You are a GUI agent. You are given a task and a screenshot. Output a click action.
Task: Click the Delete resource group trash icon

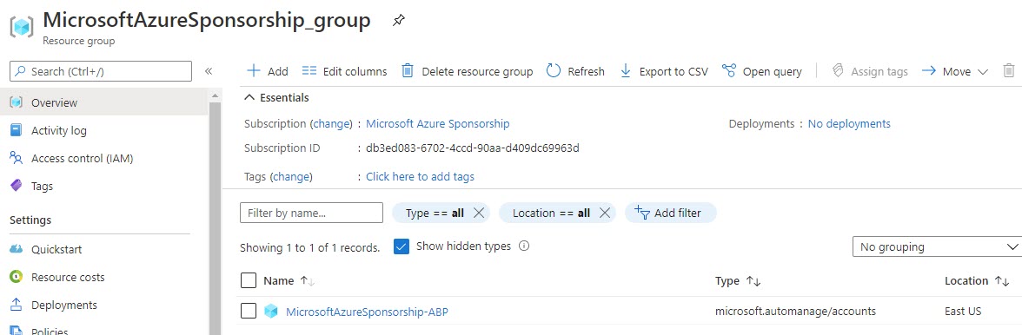click(x=408, y=71)
